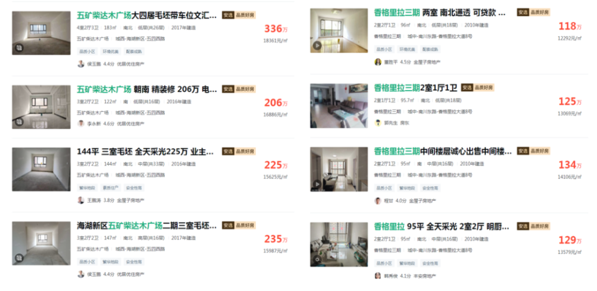This screenshot has height=291, width=597.
Task: Open the VR tour icon on the 206万 listing
Action: coord(19,122)
